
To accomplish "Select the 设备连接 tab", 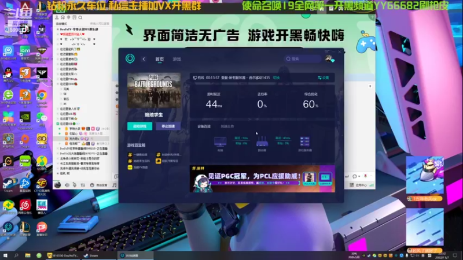I will pyautogui.click(x=204, y=126).
